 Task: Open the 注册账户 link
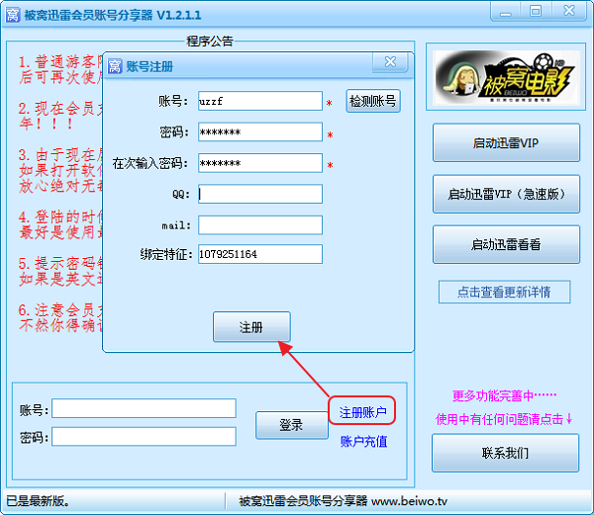click(x=363, y=412)
